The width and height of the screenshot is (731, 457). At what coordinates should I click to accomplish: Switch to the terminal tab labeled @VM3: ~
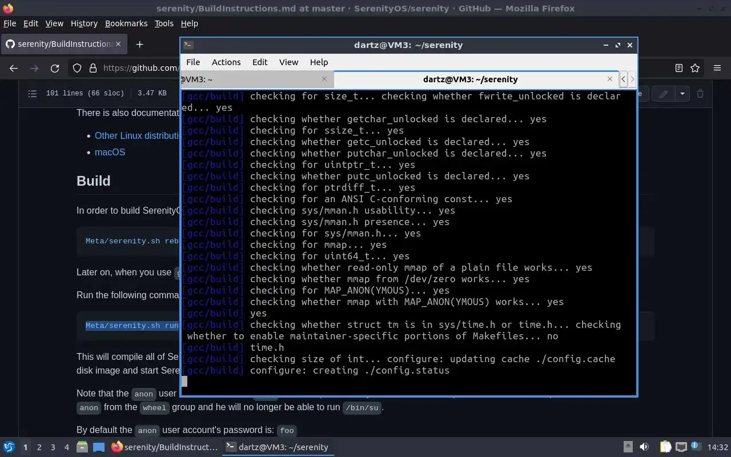(257, 79)
